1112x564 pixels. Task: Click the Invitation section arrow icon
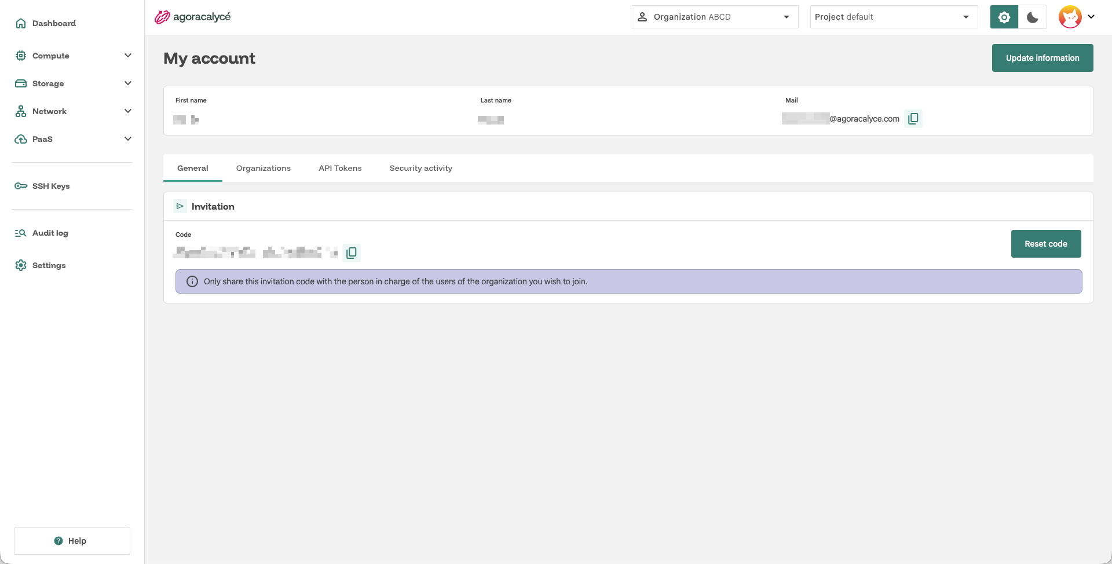click(x=180, y=206)
